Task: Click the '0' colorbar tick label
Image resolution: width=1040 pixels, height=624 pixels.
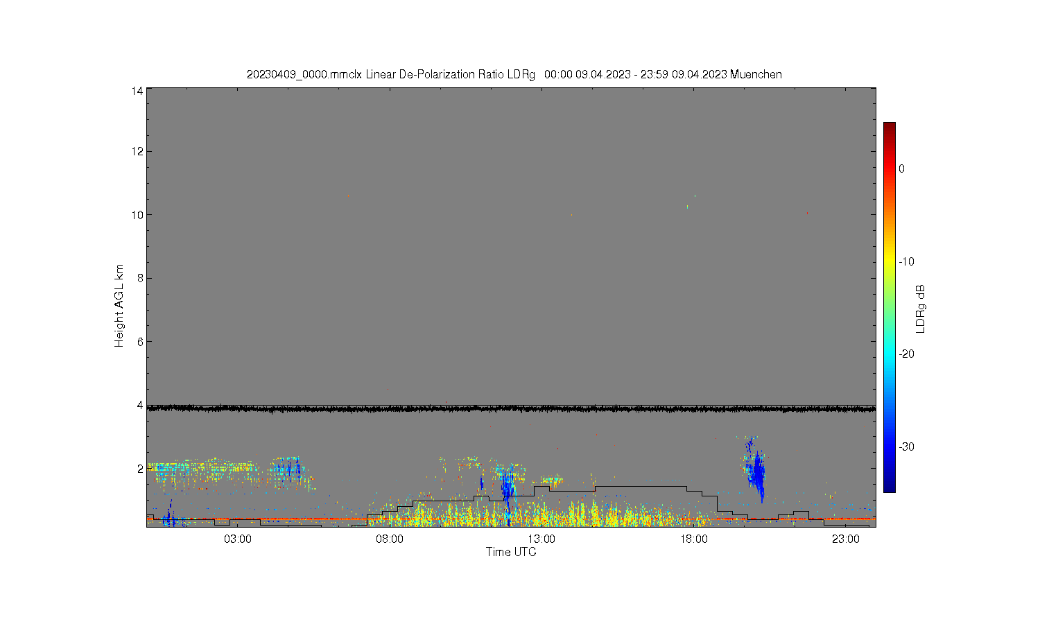Action: click(901, 168)
